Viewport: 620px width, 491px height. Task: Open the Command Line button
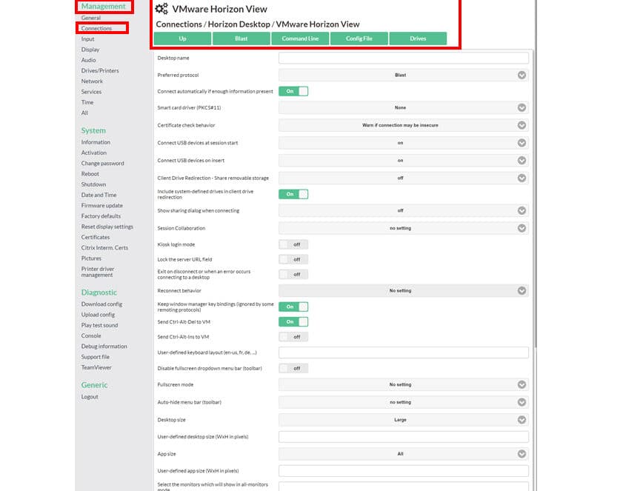[x=300, y=39]
